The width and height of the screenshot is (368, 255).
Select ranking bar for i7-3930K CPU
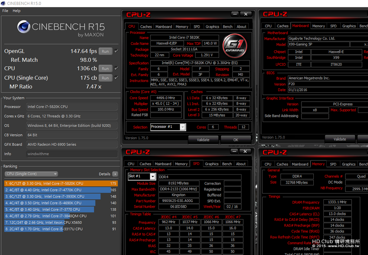coord(61,196)
